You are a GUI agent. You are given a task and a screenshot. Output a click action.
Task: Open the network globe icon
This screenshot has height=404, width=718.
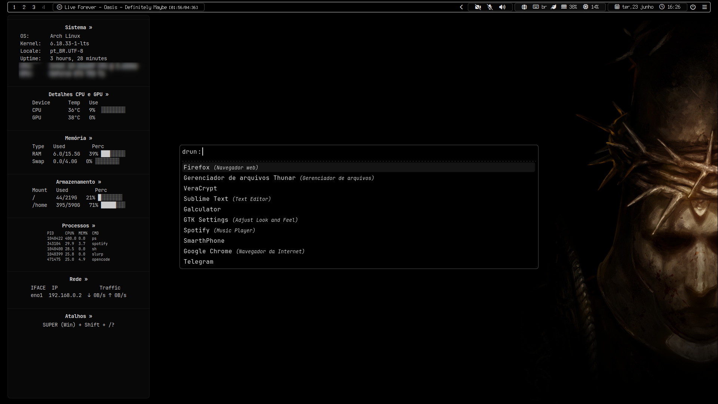pyautogui.click(x=524, y=7)
